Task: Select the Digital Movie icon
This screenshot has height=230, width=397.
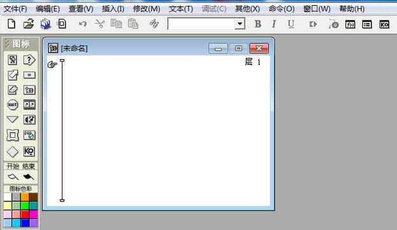Action: pyautogui.click(x=29, y=104)
